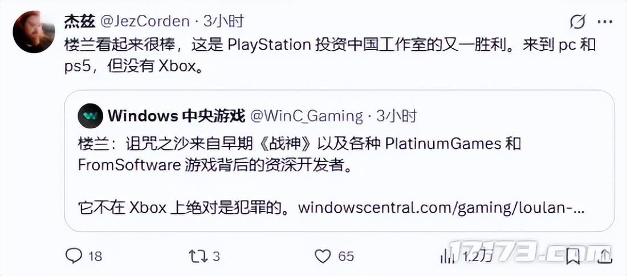Like the tweet with the heart icon
The height and width of the screenshot is (276, 627).
pos(323,256)
